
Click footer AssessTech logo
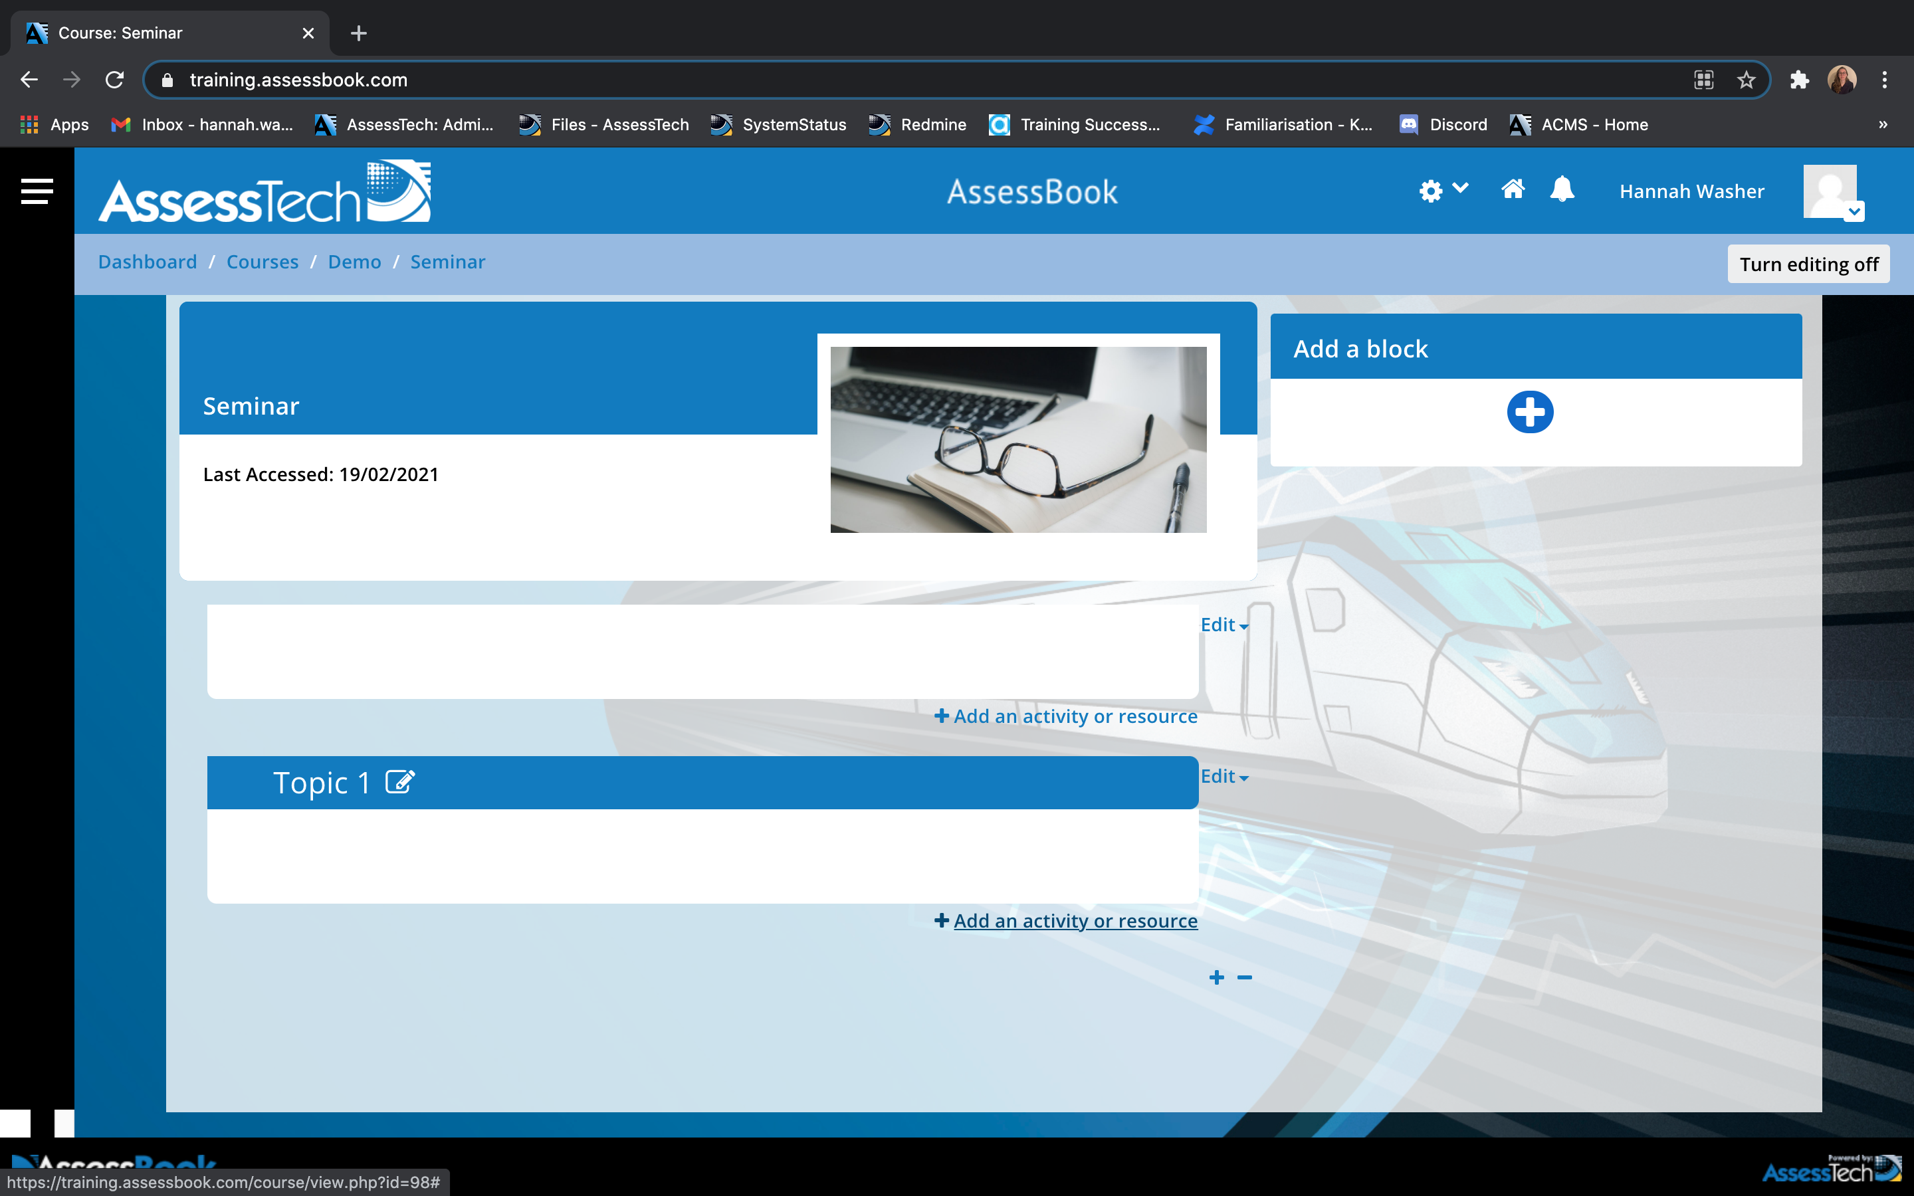pyautogui.click(x=1832, y=1170)
